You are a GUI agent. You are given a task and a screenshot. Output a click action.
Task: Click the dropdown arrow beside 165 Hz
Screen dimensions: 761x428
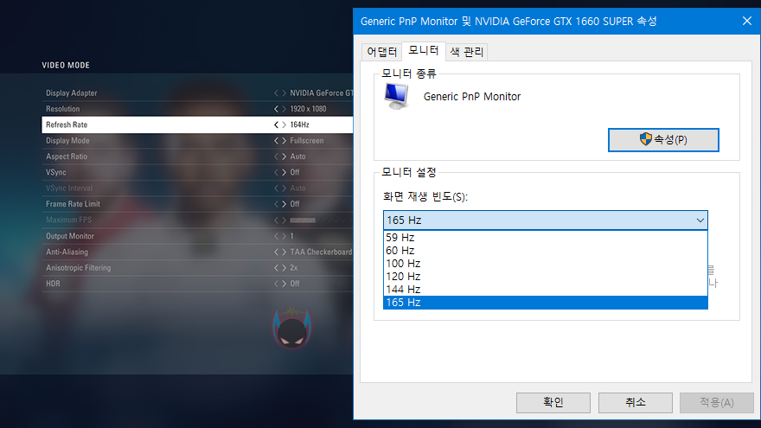click(x=700, y=220)
